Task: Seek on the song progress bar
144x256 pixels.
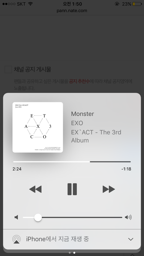Action: [x=72, y=162]
